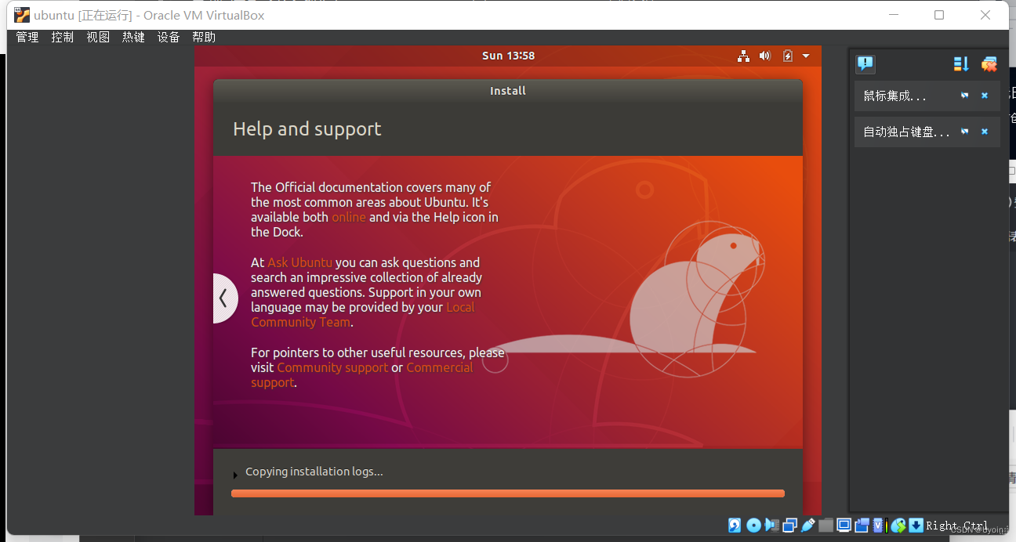Open the 管理 menu

click(x=27, y=37)
